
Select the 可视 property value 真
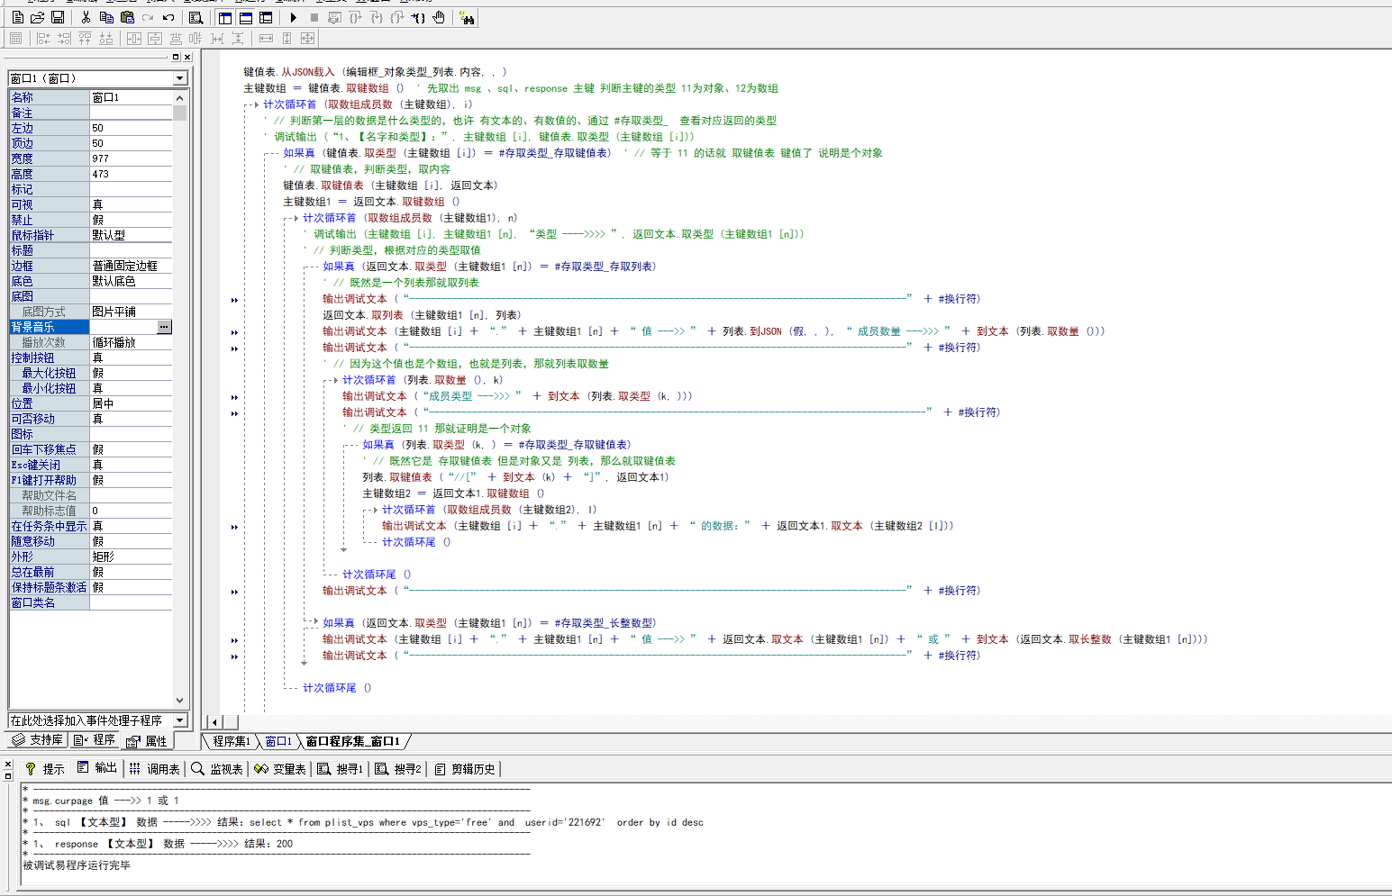point(131,204)
